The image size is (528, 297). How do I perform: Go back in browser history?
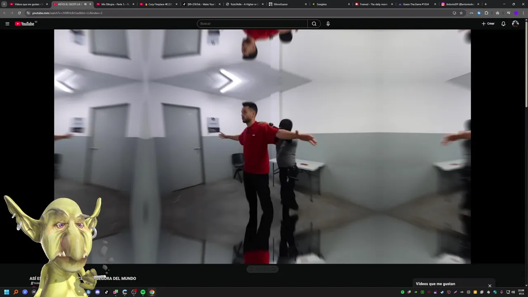tap(5, 13)
